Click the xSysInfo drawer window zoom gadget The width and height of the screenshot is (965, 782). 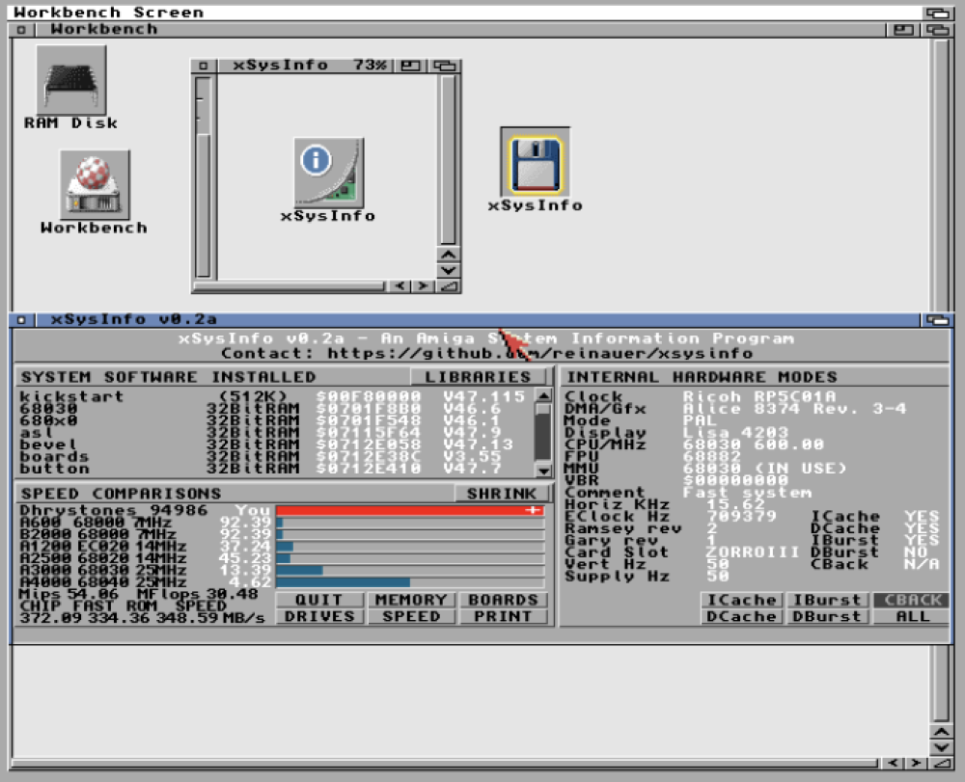412,66
